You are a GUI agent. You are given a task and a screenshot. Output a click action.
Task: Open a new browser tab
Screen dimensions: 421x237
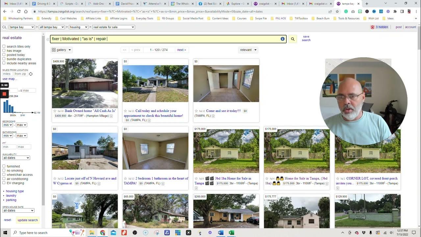pos(367,4)
